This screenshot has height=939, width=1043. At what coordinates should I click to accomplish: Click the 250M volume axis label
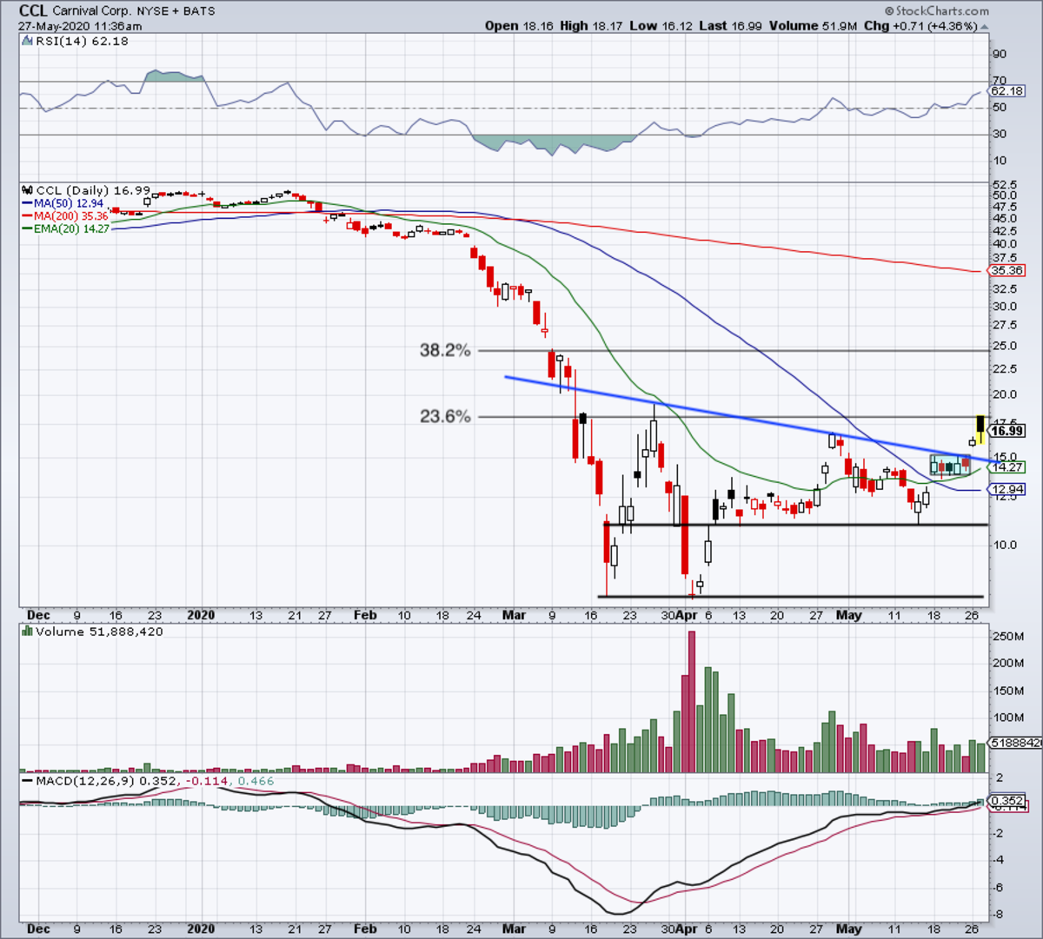tap(1007, 637)
